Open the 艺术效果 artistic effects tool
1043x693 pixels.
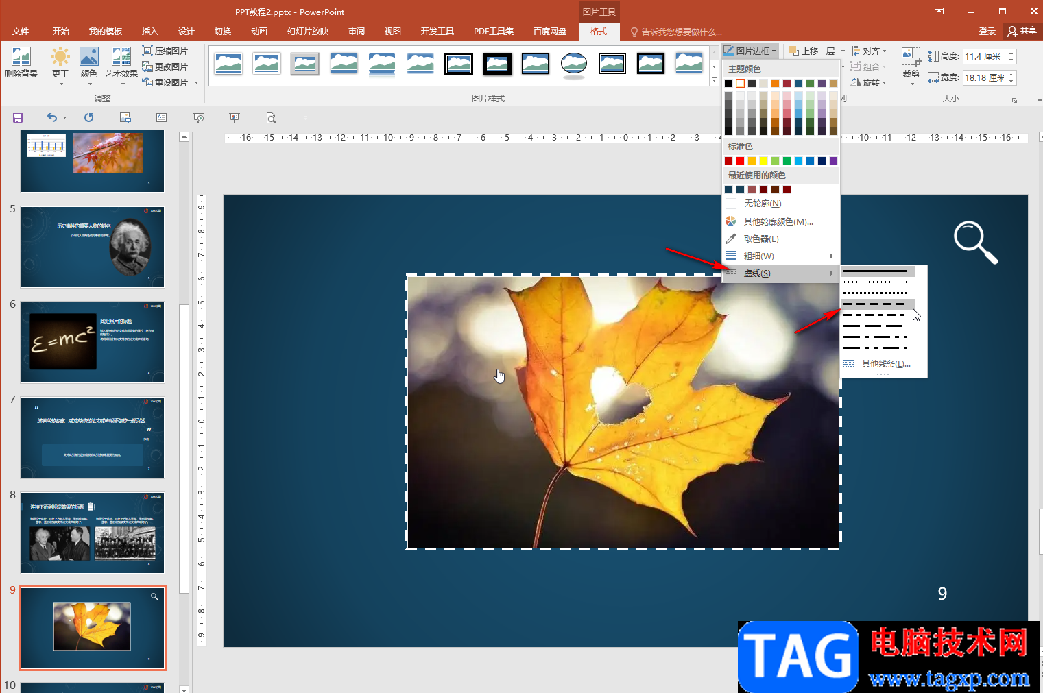click(121, 66)
